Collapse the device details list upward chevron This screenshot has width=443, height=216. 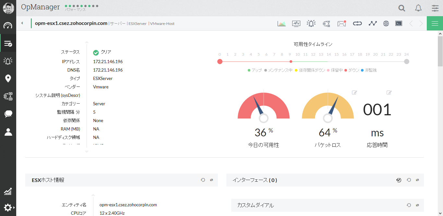click(87, 42)
